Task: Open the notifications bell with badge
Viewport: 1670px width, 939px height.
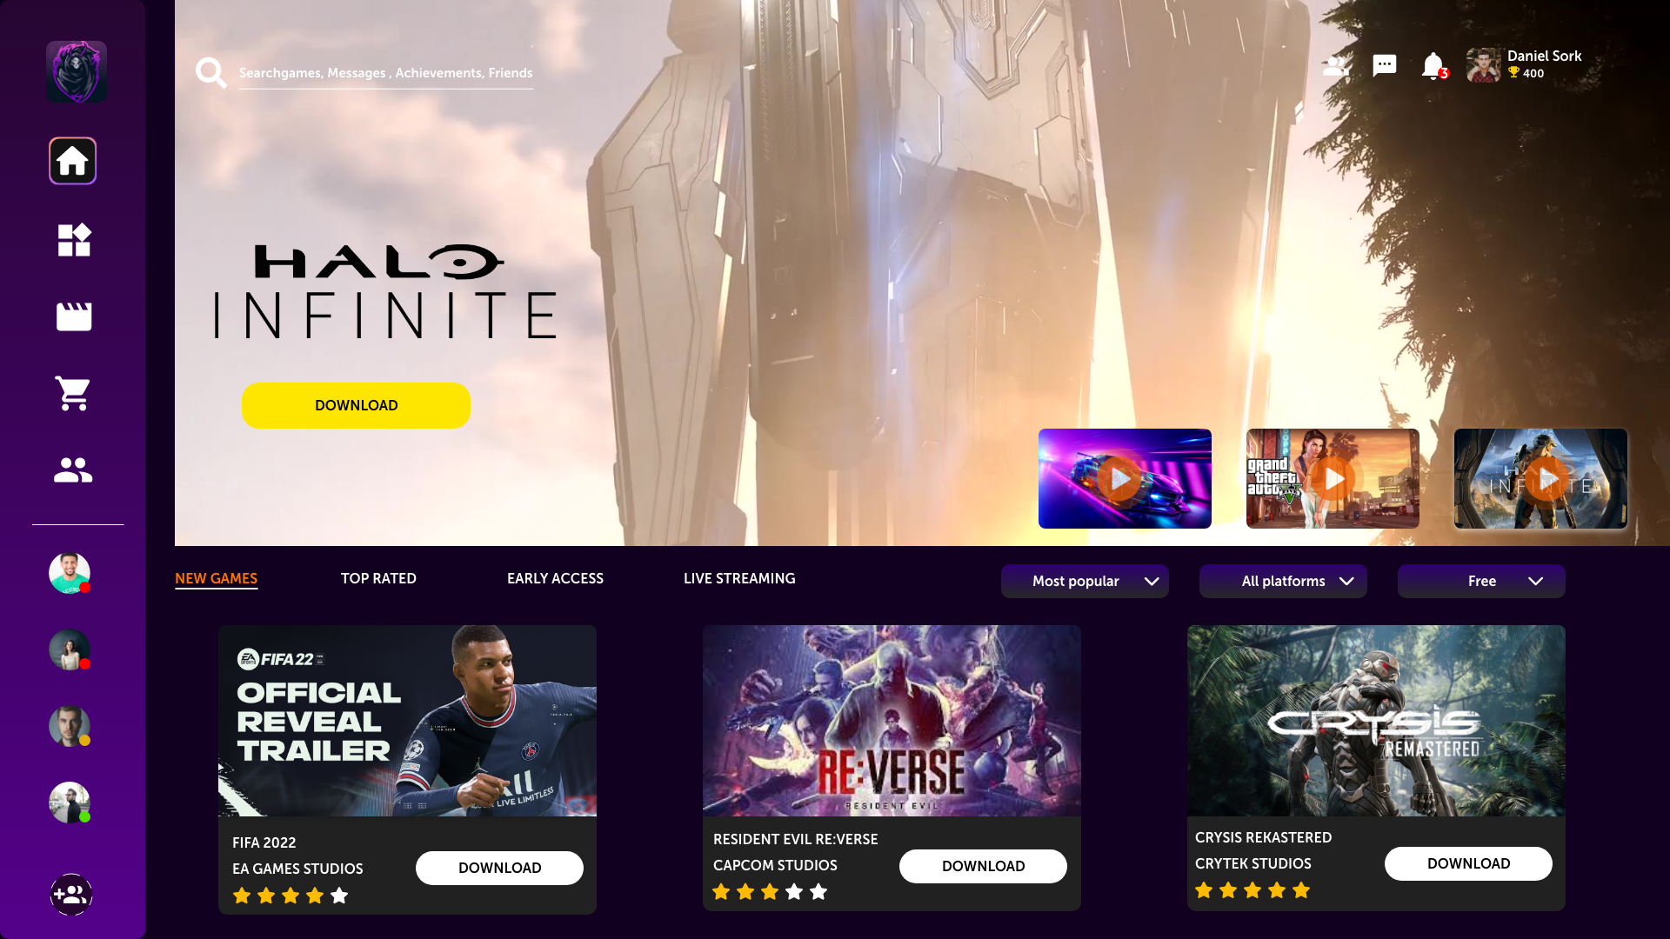Action: [1433, 65]
